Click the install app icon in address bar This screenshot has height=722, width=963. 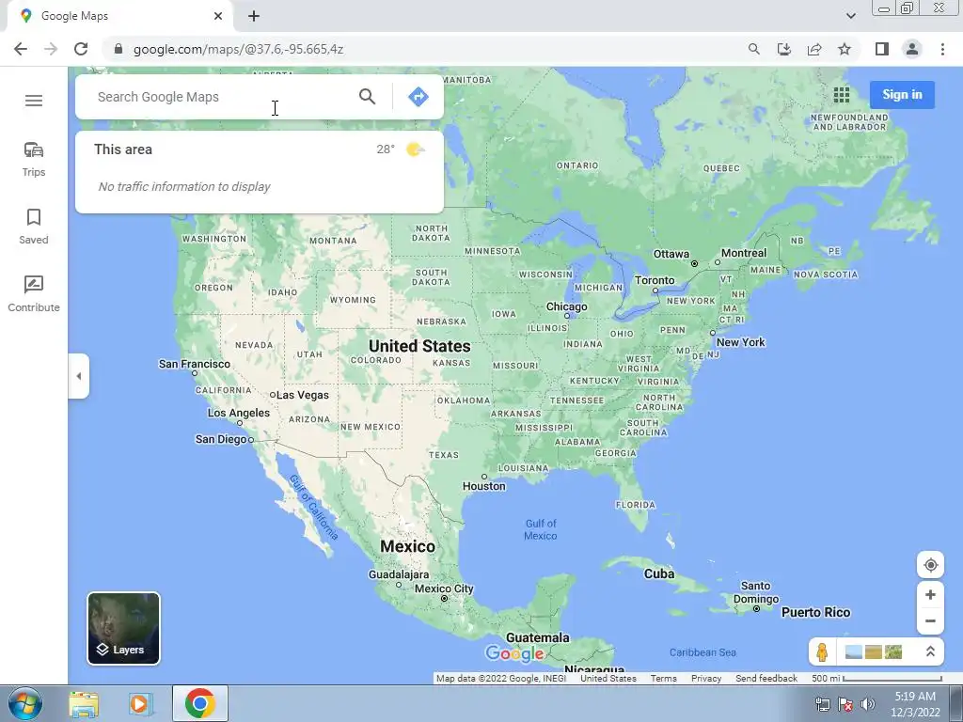coord(783,49)
